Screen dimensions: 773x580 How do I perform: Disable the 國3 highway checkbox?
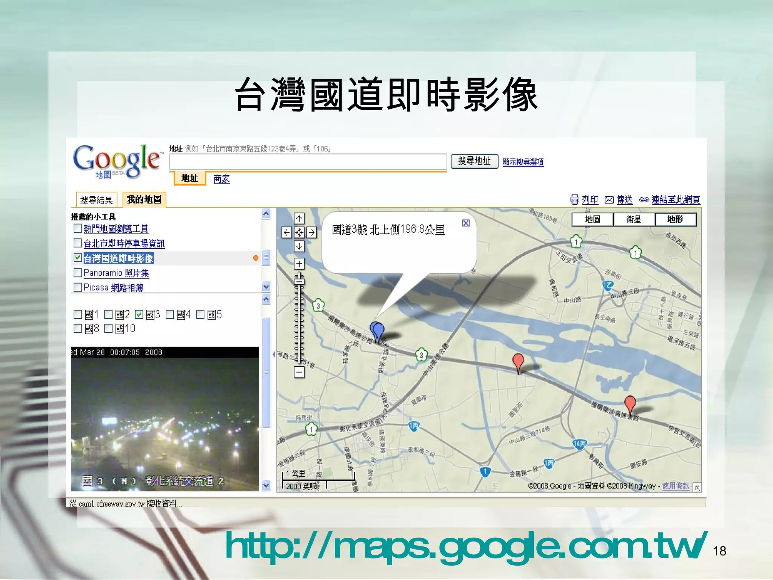click(139, 314)
